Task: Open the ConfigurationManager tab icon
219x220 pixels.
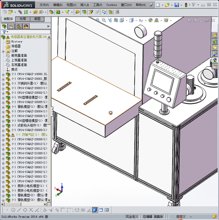Action: (19, 26)
